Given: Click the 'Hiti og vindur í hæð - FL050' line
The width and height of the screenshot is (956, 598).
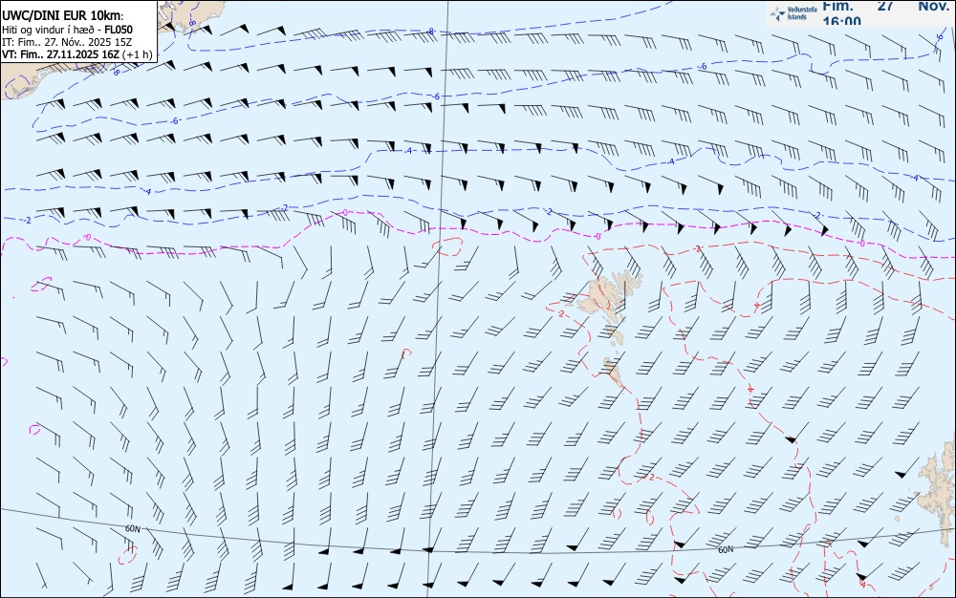Looking at the screenshot, I should point(67,30).
